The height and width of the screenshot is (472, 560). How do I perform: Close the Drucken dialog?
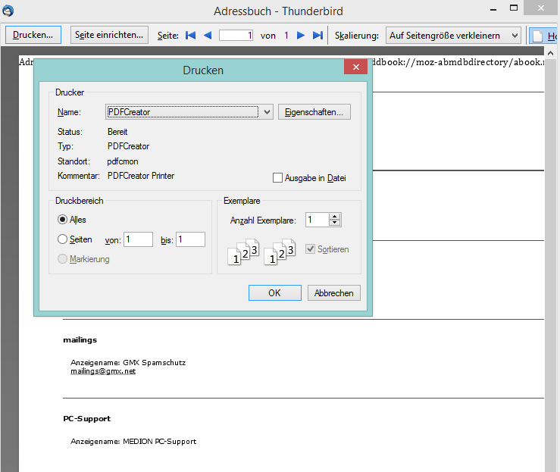(355, 67)
